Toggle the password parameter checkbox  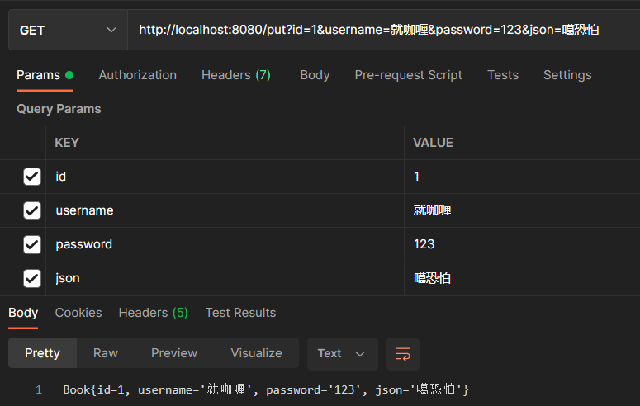tap(32, 244)
